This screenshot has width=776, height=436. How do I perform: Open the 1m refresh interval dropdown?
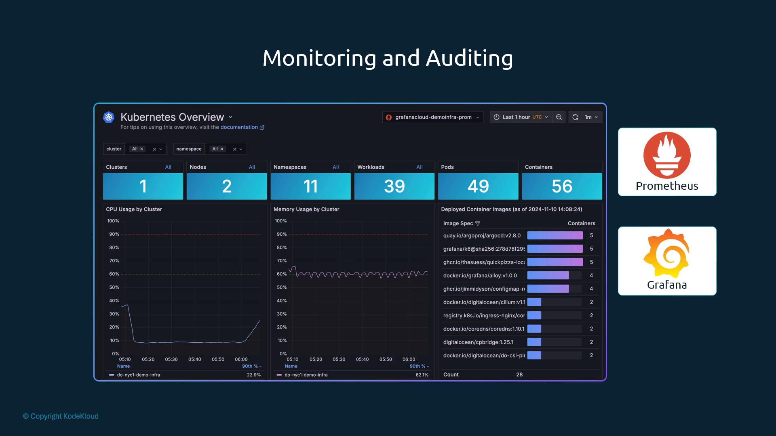tap(592, 117)
